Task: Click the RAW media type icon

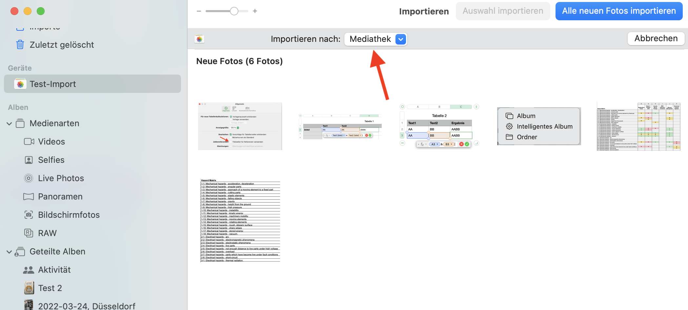Action: 29,233
